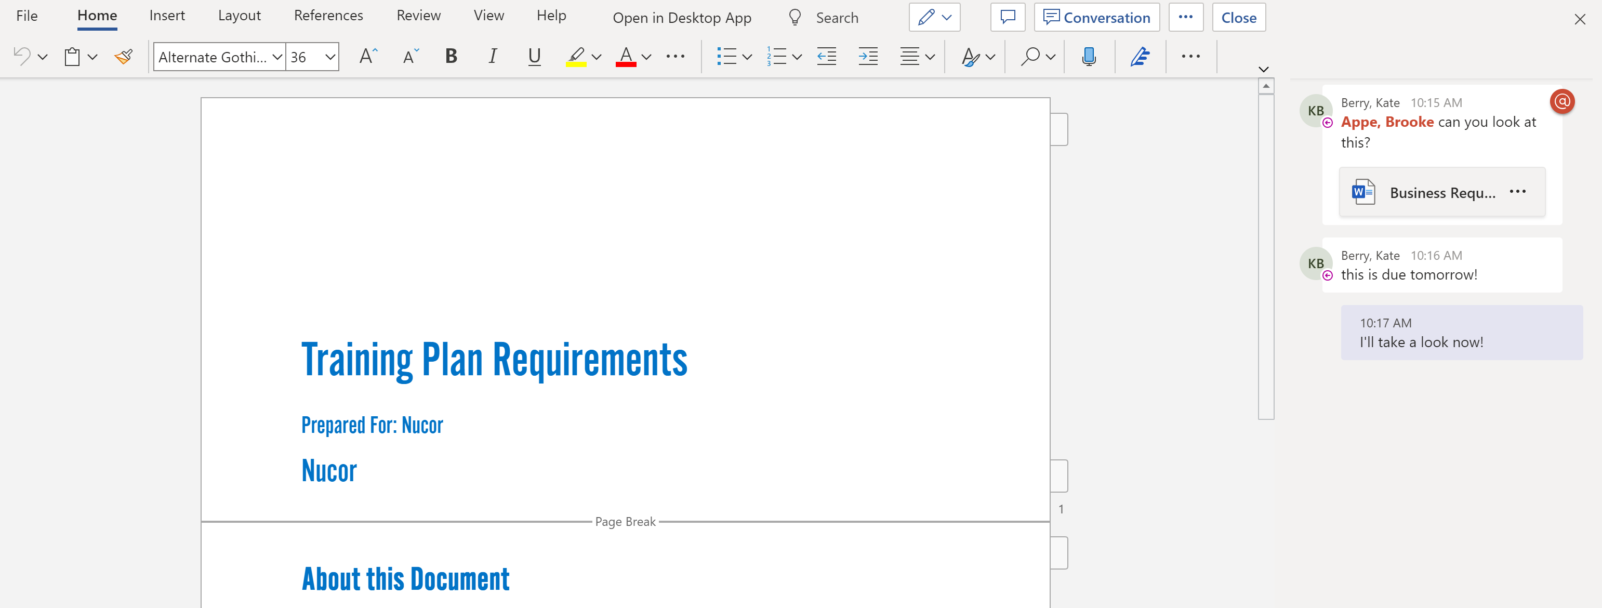Open the Comments speech bubble
1602x608 pixels.
pos(1008,17)
